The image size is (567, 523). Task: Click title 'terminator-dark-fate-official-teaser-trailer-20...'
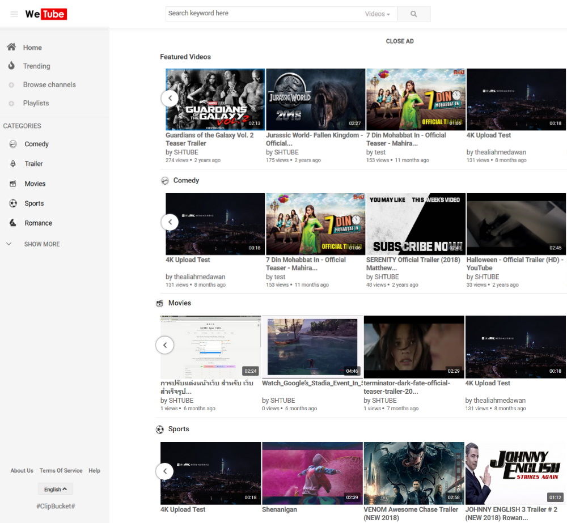(x=407, y=387)
